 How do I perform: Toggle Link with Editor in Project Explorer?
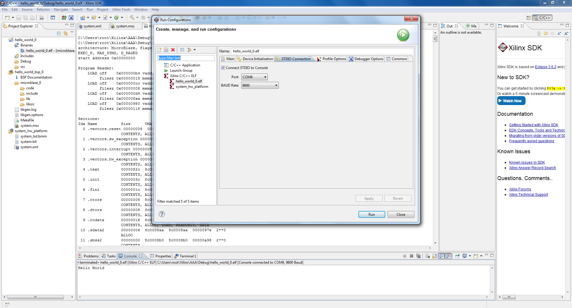(66, 33)
